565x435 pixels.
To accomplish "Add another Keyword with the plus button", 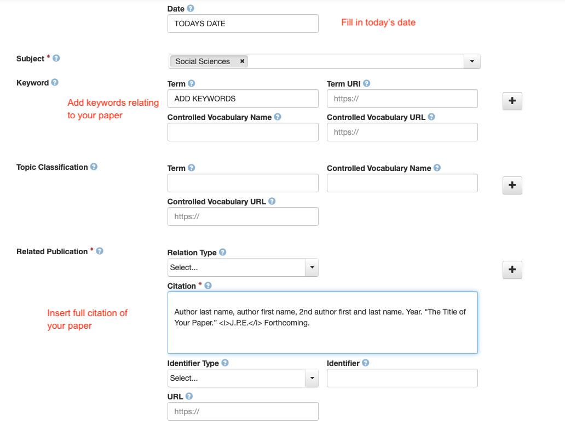I will click(x=512, y=101).
